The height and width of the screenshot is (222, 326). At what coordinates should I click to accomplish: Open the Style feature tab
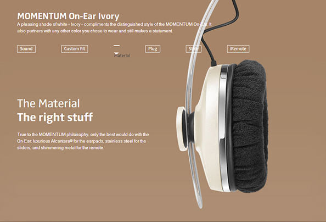(x=193, y=49)
